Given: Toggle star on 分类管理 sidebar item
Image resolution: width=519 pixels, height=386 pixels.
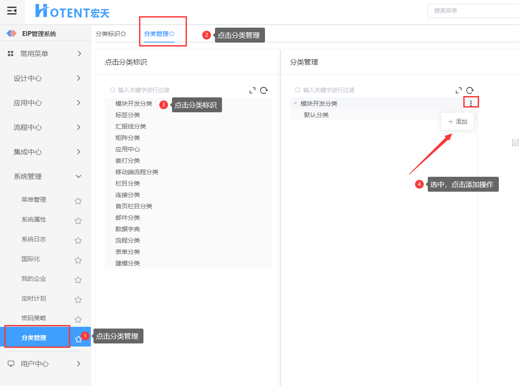Looking at the screenshot, I should coord(78,340).
